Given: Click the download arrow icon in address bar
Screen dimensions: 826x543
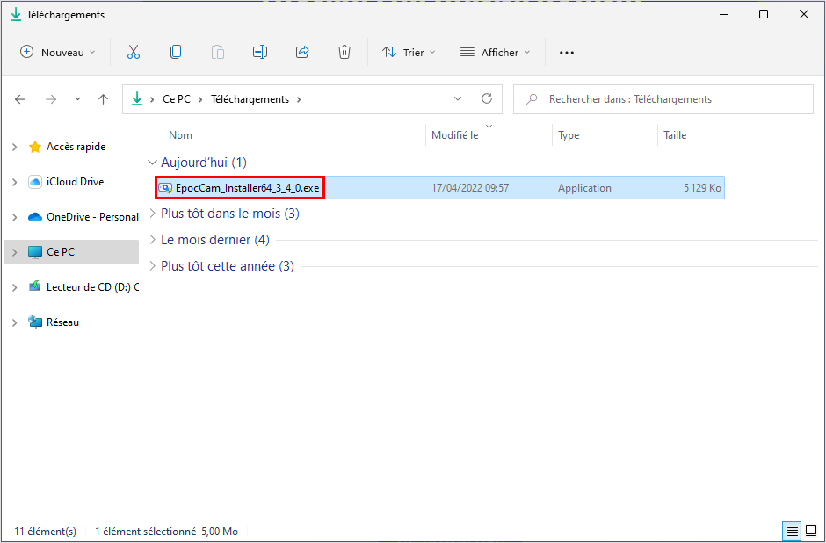Looking at the screenshot, I should pos(137,98).
